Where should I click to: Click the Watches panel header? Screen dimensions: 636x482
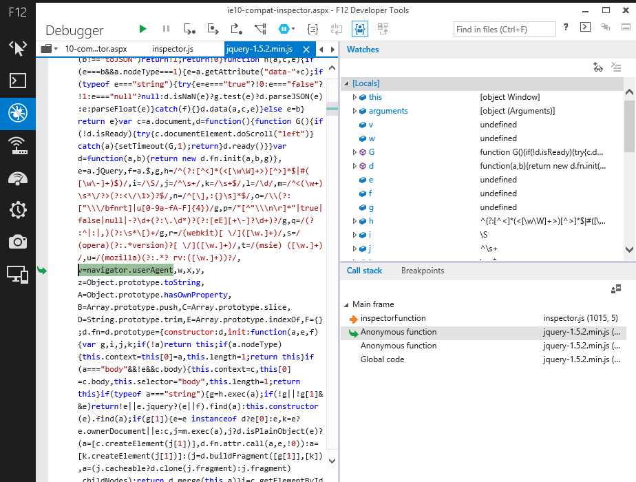pyautogui.click(x=362, y=50)
